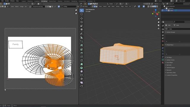Expand the UV Maps panel
The width and height of the screenshot is (190, 107).
tap(169, 57)
